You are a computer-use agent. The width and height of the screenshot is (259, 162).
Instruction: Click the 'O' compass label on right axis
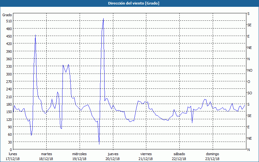pyautogui.click(x=249, y=82)
